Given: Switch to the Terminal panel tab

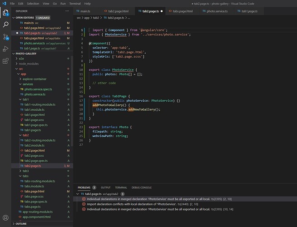Looking at the screenshot, I should tap(121, 188).
